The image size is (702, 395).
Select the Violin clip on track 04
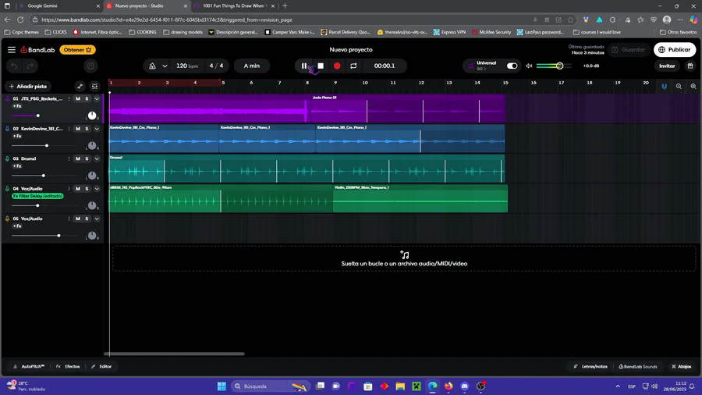(x=420, y=198)
